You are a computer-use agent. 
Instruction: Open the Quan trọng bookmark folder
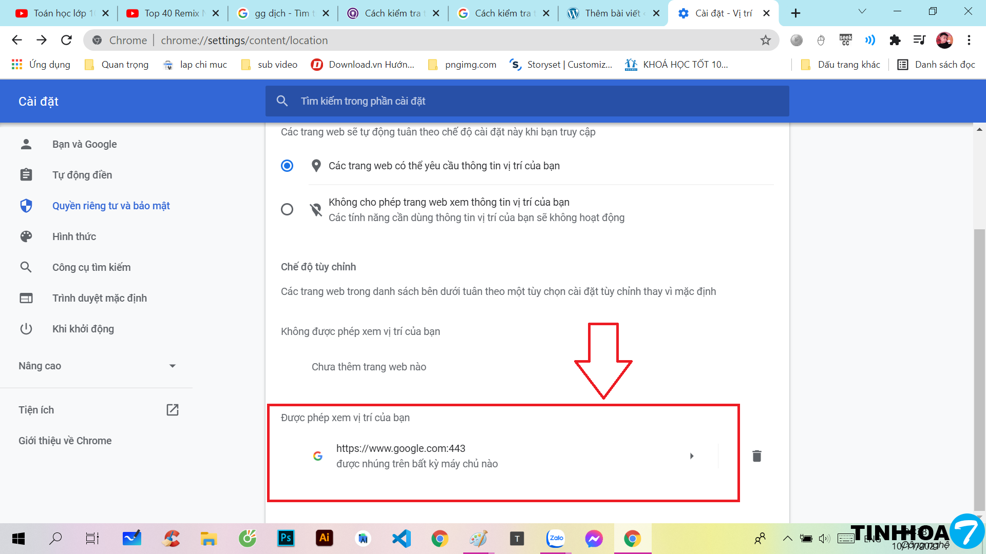pyautogui.click(x=118, y=65)
